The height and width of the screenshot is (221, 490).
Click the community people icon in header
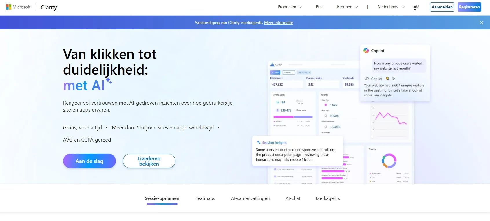[x=416, y=7]
